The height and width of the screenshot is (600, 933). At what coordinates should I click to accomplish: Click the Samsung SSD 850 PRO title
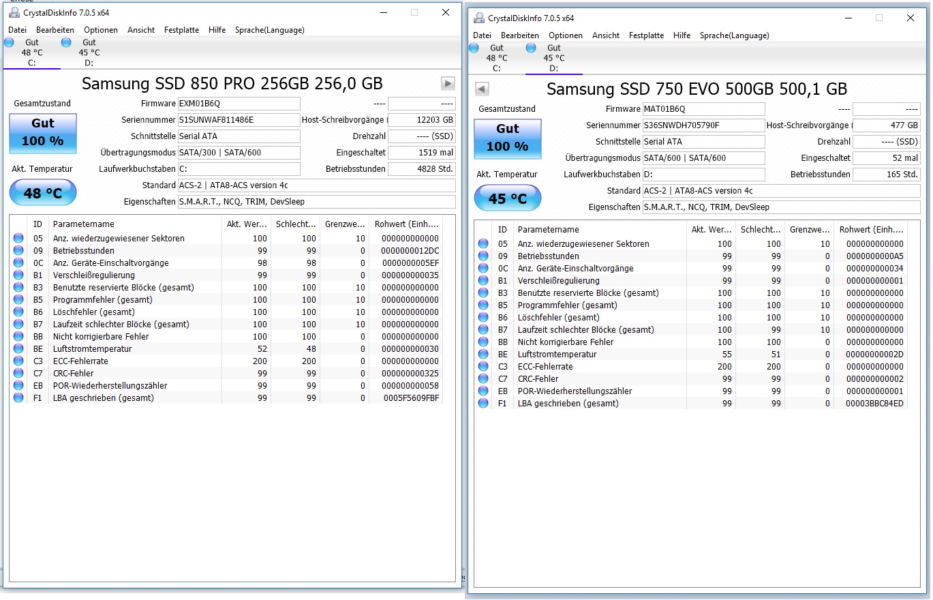tap(232, 84)
